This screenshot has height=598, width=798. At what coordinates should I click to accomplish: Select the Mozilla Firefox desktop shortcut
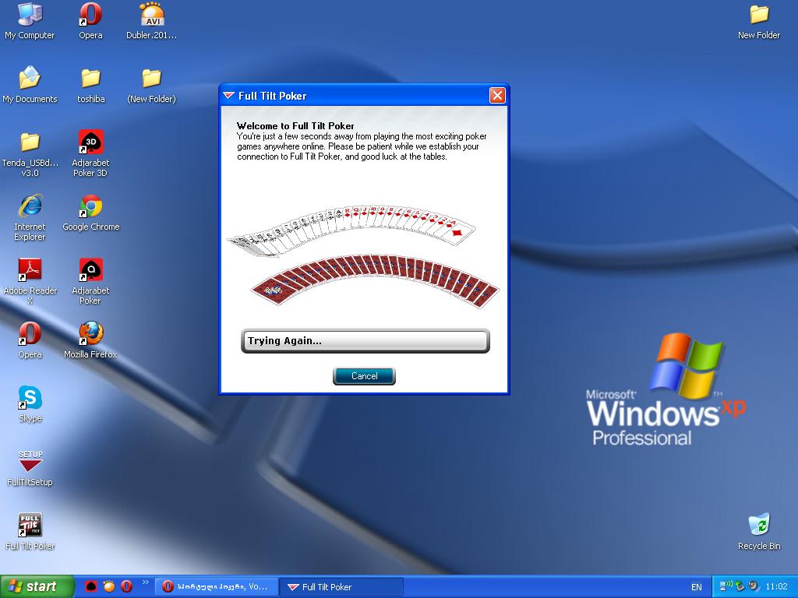pyautogui.click(x=90, y=341)
